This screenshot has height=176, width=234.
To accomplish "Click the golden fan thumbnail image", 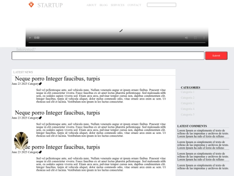I will [x=21, y=141].
